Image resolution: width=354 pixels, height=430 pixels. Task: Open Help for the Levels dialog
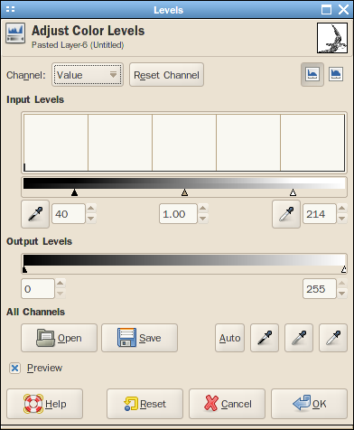pos(44,404)
